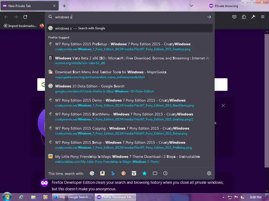Search this time with Wikipedia icon

pyautogui.click(x=134, y=173)
